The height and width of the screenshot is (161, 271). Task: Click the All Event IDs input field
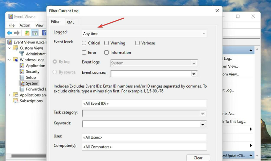tap(144, 103)
